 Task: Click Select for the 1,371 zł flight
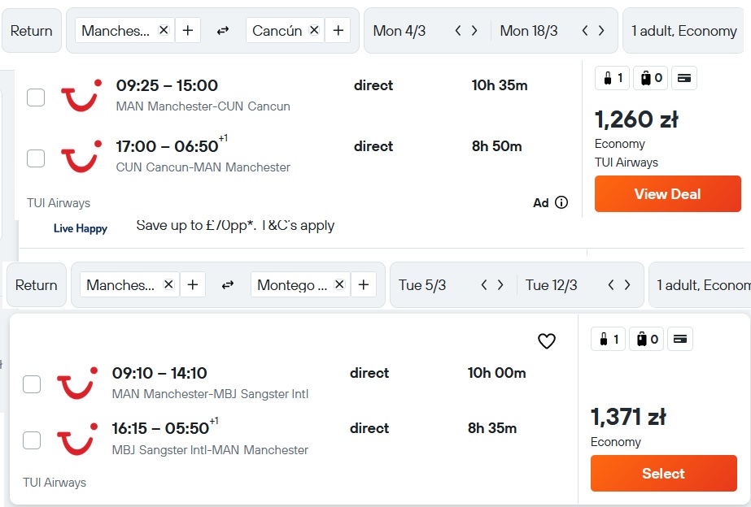tap(663, 473)
